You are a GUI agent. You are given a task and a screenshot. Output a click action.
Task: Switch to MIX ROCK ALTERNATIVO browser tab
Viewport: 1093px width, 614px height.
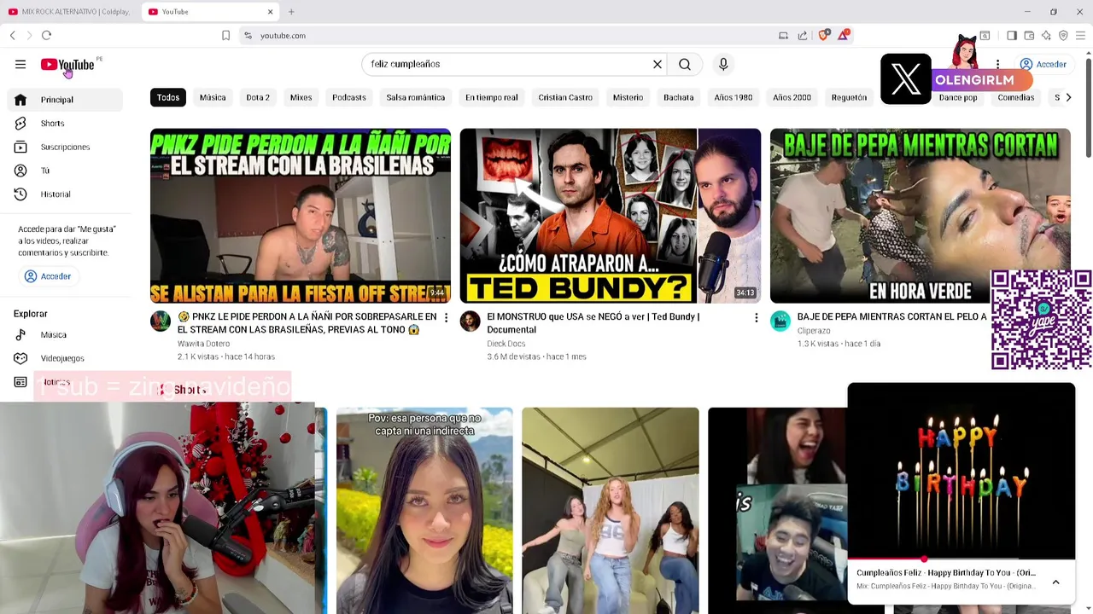70,12
